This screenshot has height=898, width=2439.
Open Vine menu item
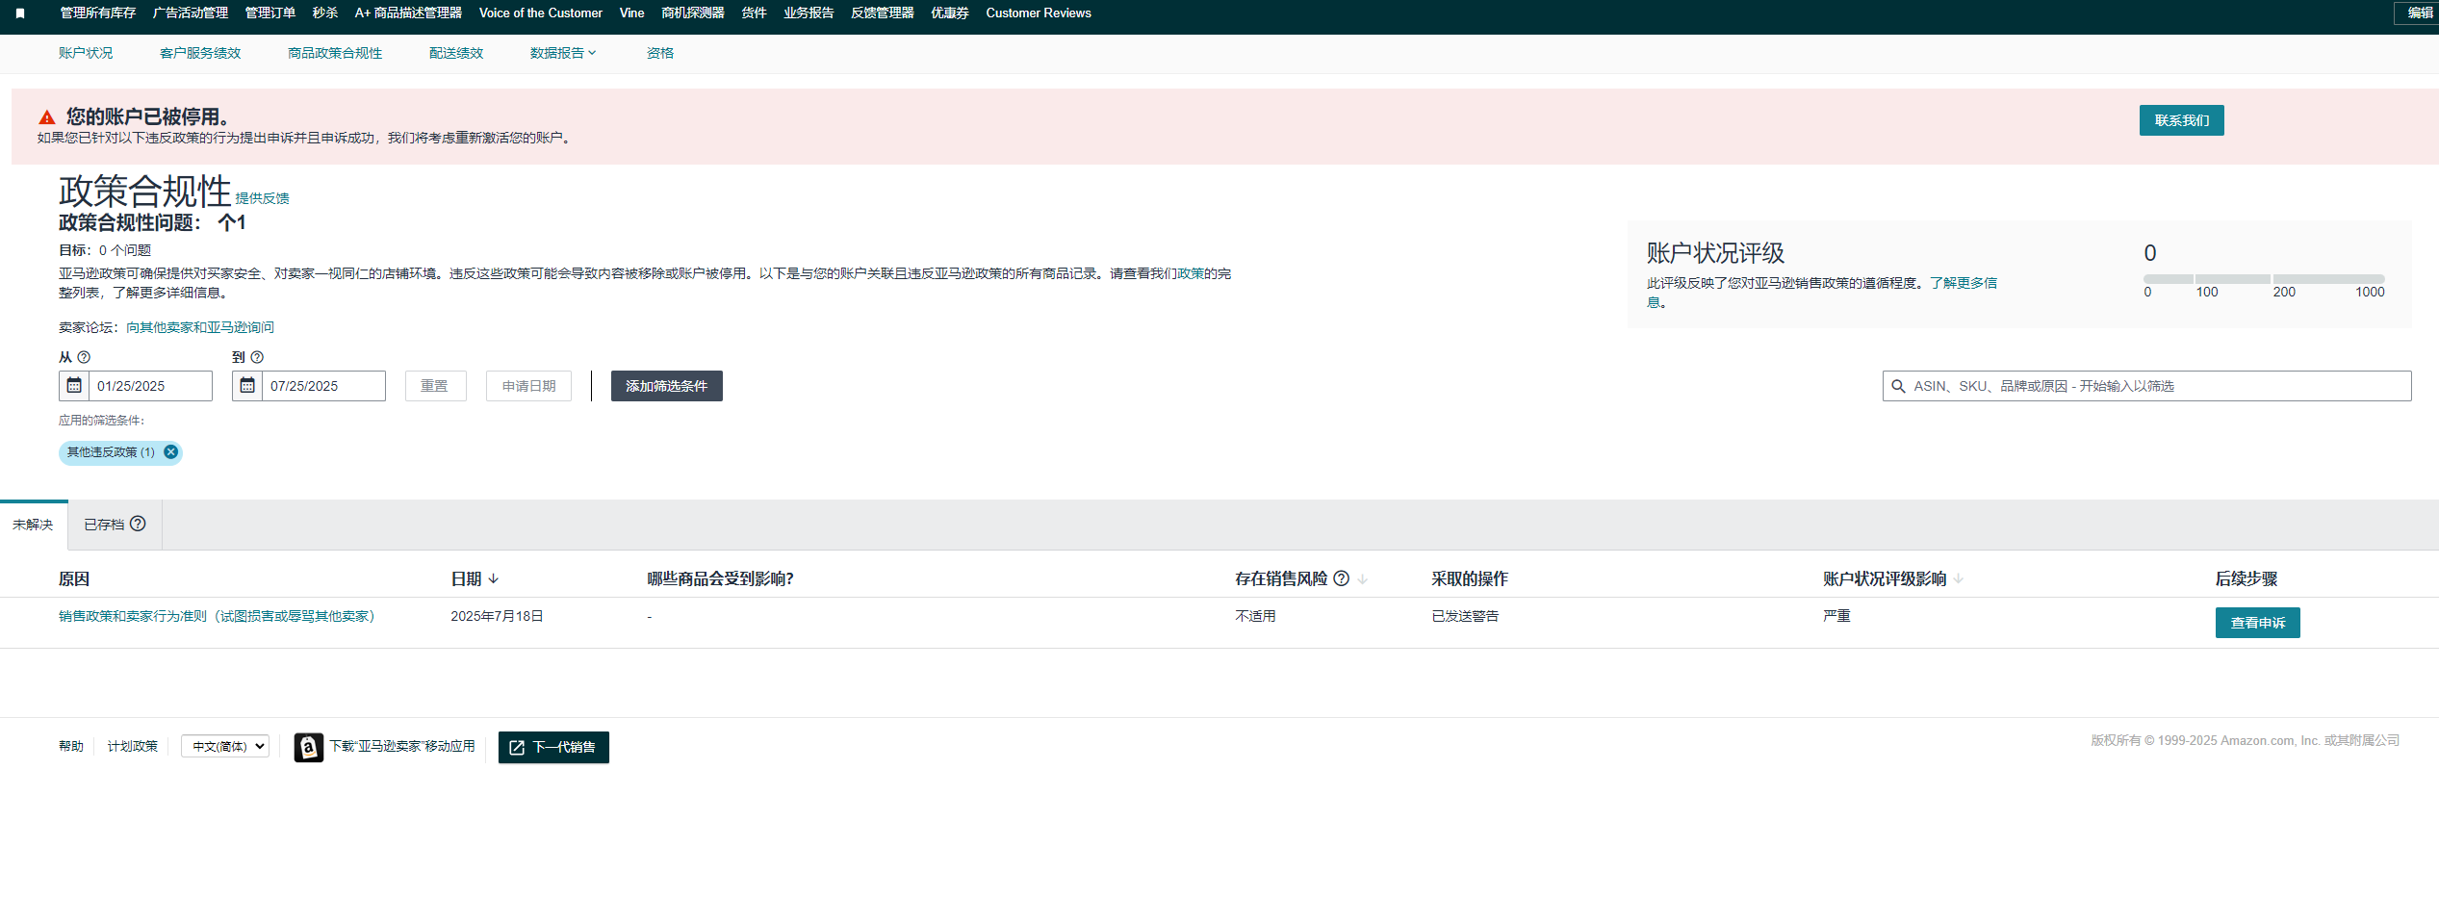pos(632,13)
